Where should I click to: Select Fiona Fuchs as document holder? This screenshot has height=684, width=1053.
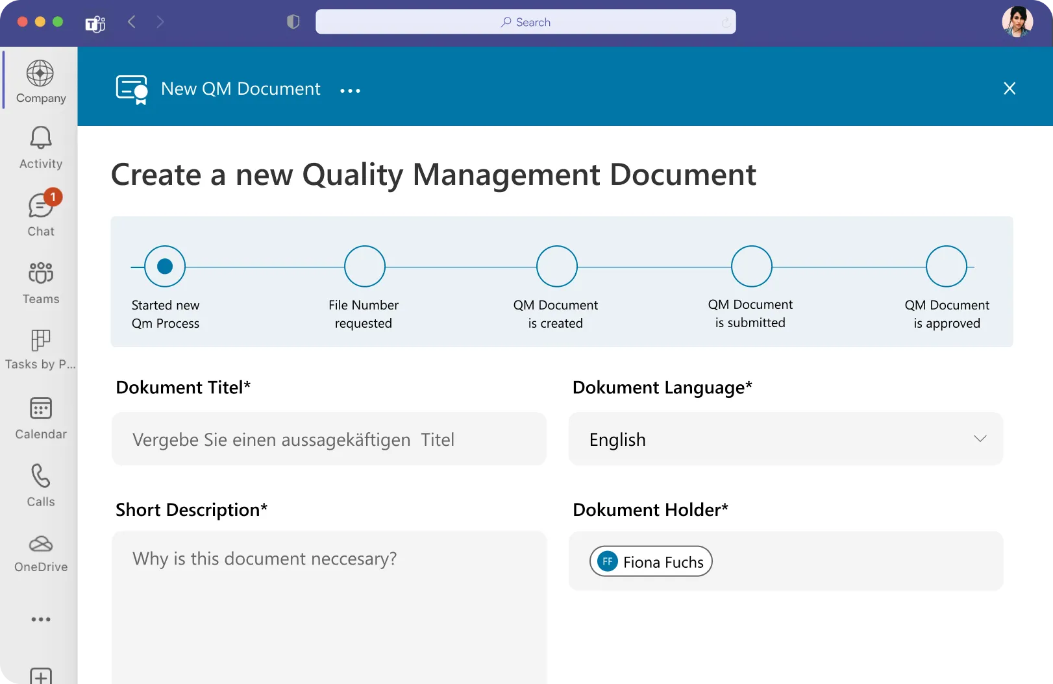[x=650, y=561]
